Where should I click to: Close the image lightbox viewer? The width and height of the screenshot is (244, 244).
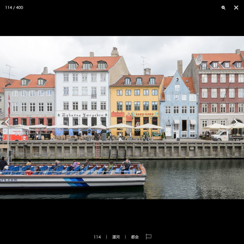pyautogui.click(x=236, y=7)
